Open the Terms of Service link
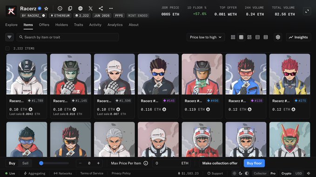Image resolution: width=316 pixels, height=177 pixels. click(92, 173)
